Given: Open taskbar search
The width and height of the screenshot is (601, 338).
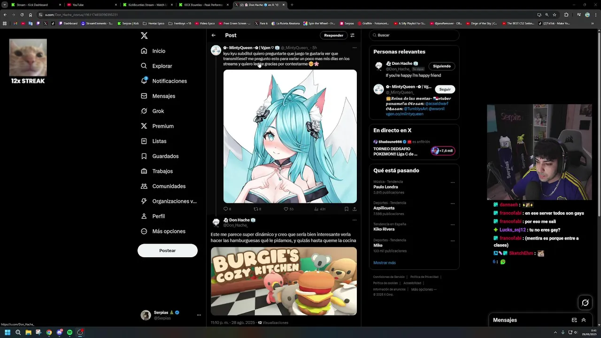Looking at the screenshot, I should pos(18,332).
